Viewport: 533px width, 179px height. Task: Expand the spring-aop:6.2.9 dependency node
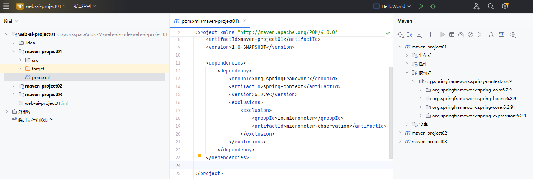pyautogui.click(x=421, y=90)
